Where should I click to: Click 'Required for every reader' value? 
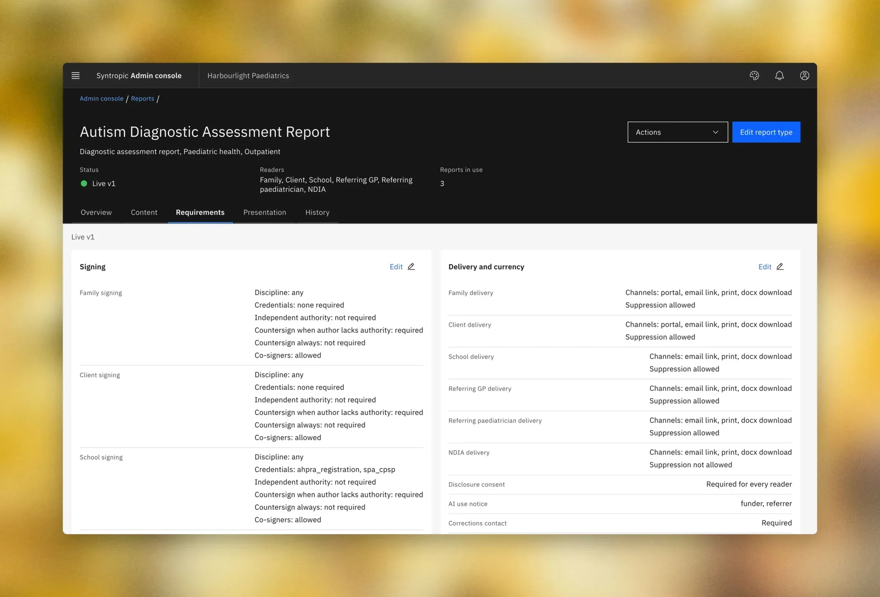749,484
